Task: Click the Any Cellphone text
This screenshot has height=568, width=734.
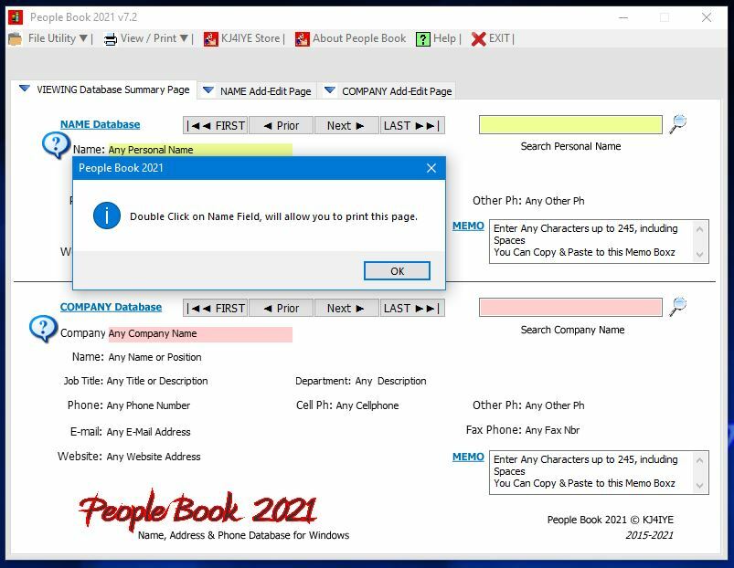Action: [367, 405]
